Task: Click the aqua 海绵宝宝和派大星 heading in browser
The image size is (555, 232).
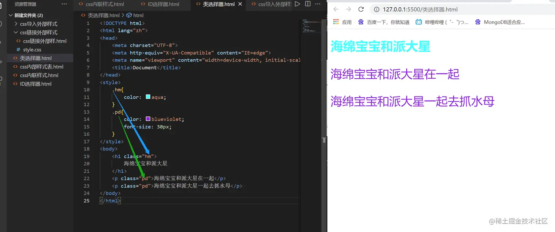Action: point(380,47)
